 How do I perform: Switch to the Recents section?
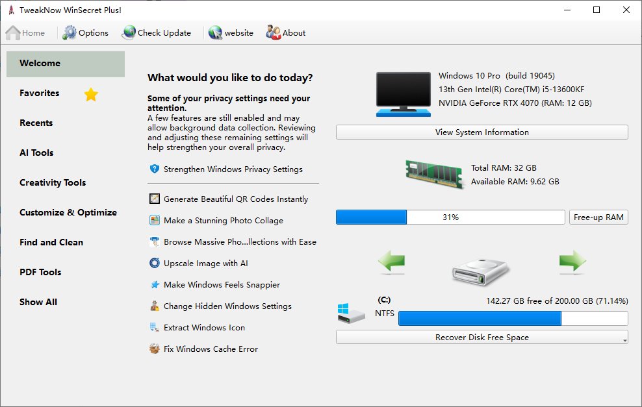(36, 123)
